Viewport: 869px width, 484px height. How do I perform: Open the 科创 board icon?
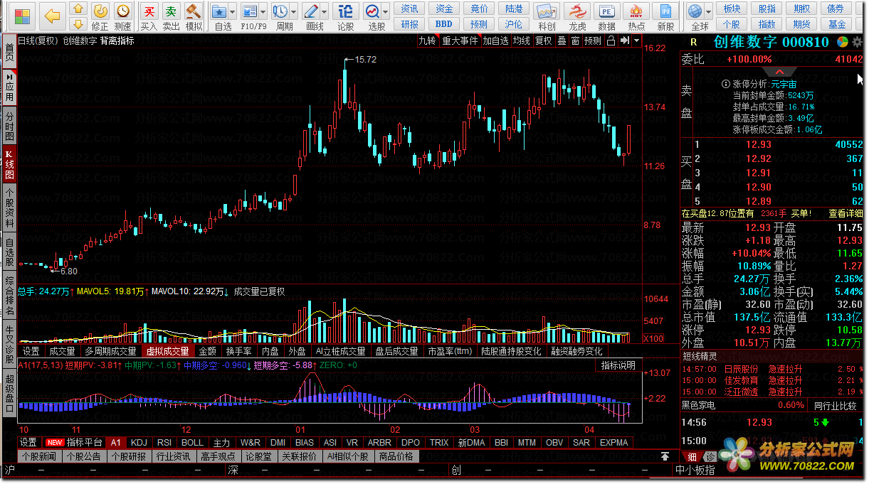pos(547,16)
